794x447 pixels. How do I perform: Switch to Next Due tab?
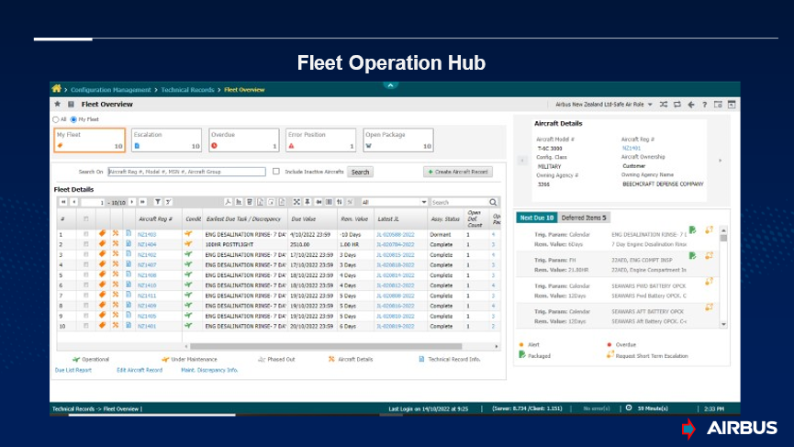coord(537,218)
